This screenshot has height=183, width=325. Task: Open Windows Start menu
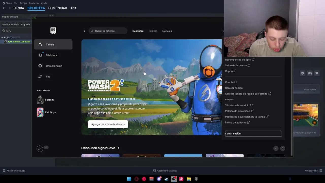pos(129,179)
